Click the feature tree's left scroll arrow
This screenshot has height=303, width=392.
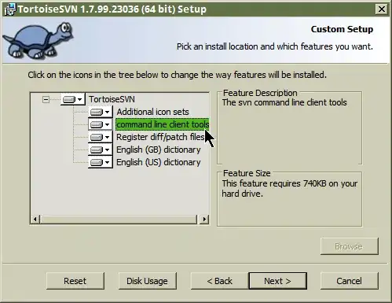(35, 219)
